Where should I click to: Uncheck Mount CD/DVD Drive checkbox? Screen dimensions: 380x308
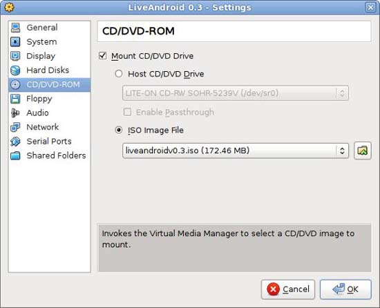tap(102, 56)
